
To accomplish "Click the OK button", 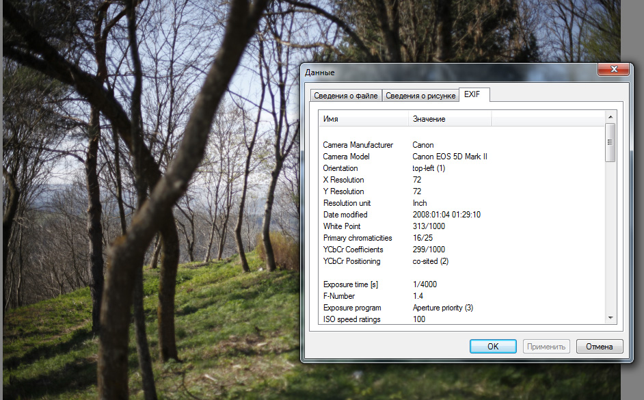I will click(493, 346).
